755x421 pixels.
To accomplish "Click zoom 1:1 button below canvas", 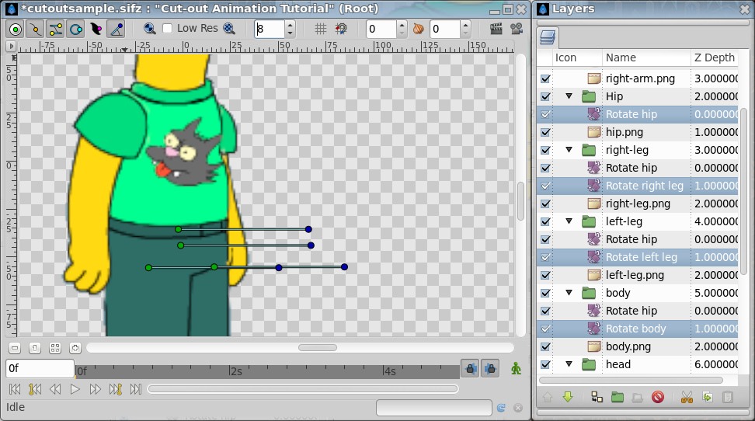I will (35, 348).
